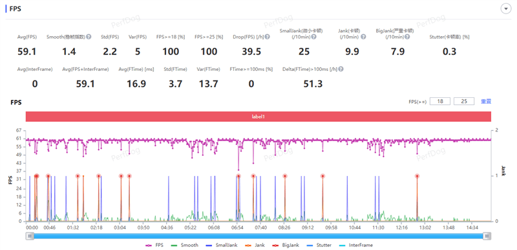Screen dimensions: 517x250
Task: Click the Jank help question-mark icon
Action: (363, 37)
